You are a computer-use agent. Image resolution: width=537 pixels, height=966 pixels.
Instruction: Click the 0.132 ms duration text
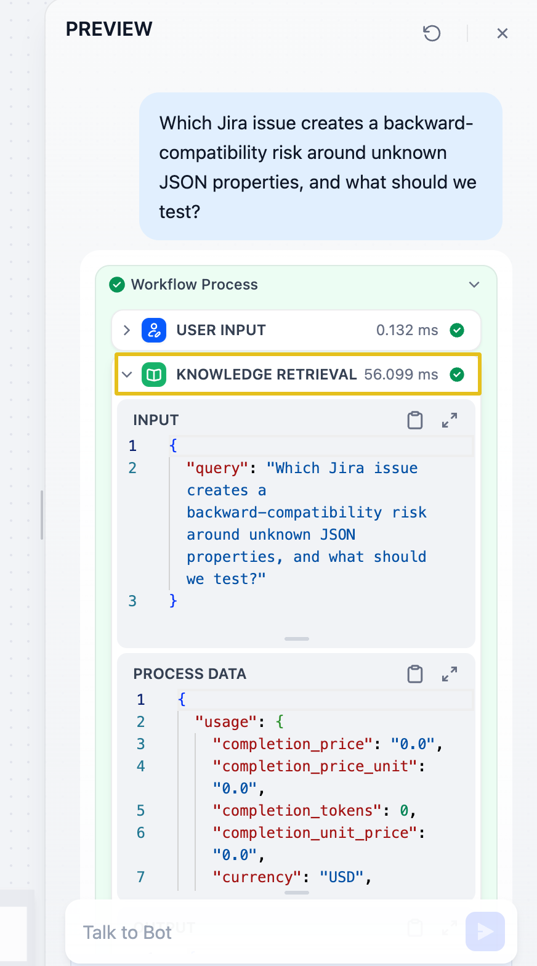click(407, 330)
